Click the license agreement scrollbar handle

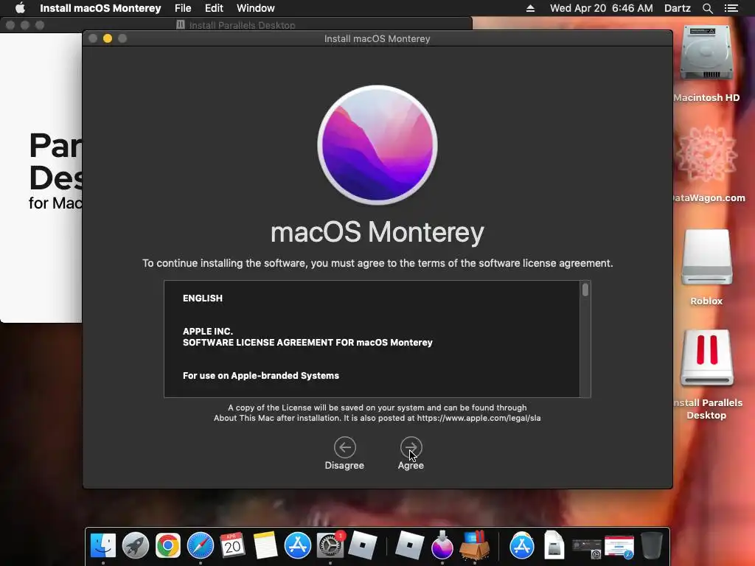585,290
